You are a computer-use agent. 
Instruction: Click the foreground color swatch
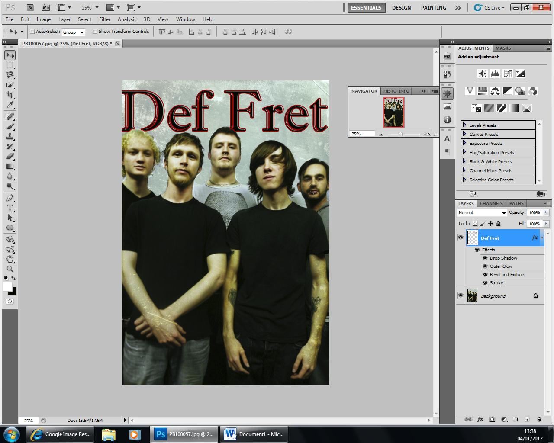[8, 287]
